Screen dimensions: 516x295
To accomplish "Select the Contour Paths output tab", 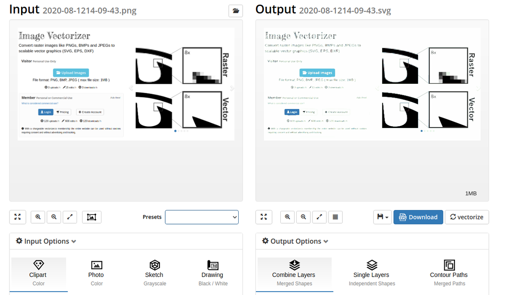I will pyautogui.click(x=449, y=274).
